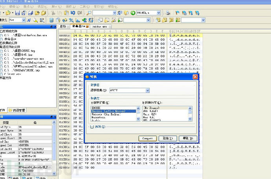Image resolution: width=271 pixels, height=179 pixels.
Task: Click the Cut scissors icon
Action: click(x=53, y=13)
